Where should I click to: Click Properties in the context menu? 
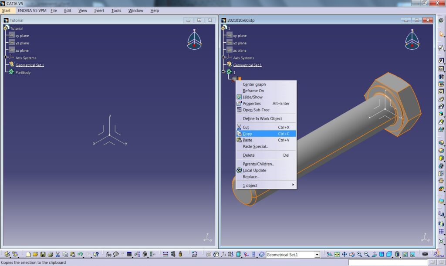[x=252, y=104]
